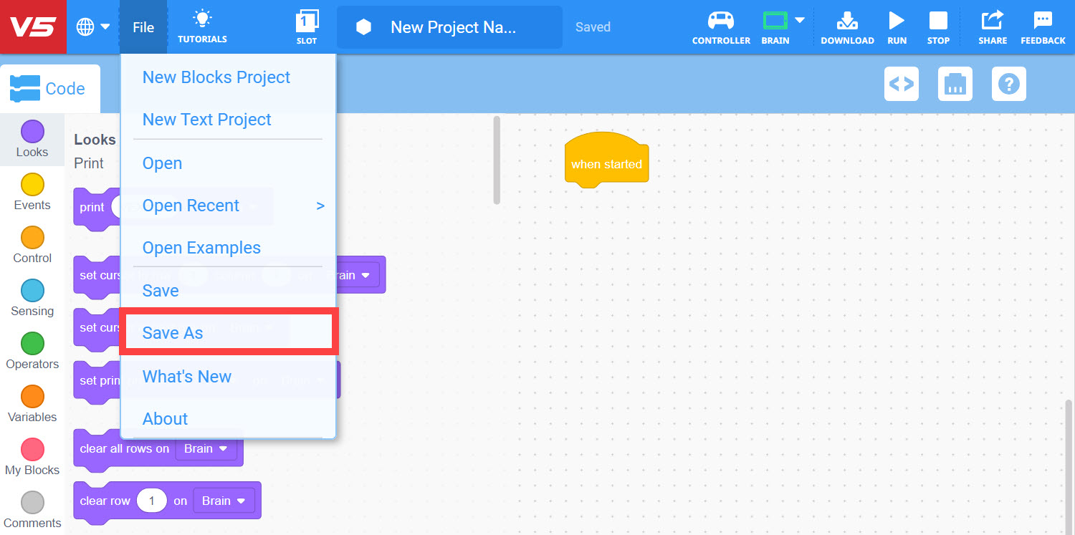Send Feedback
Viewport: 1075px width, 535px height.
pyautogui.click(x=1043, y=26)
